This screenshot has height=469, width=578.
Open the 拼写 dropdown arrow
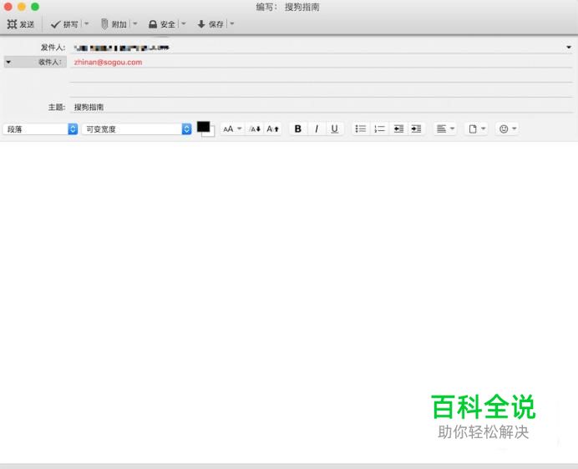(87, 24)
